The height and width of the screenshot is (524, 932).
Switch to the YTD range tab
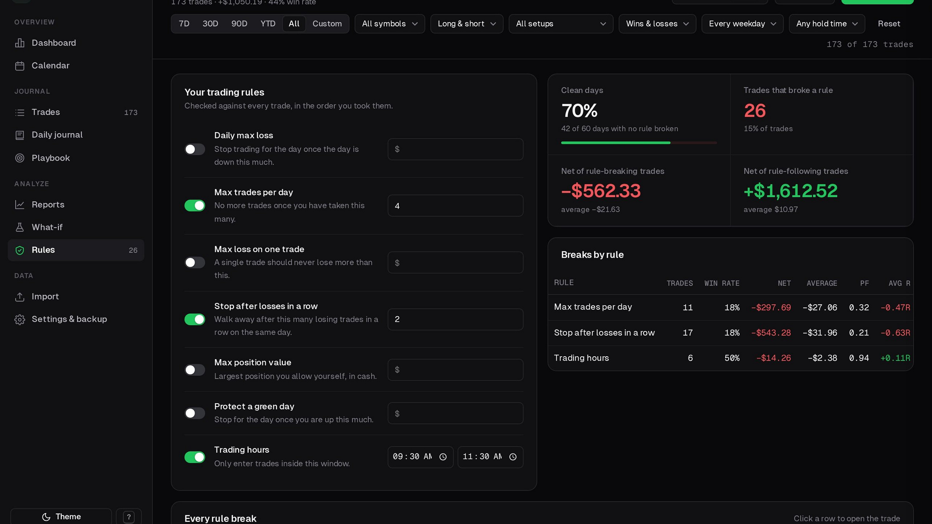point(268,24)
